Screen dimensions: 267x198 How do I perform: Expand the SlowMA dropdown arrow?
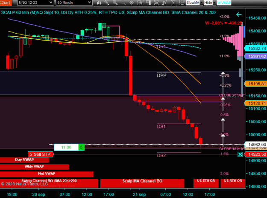(201, 3)
